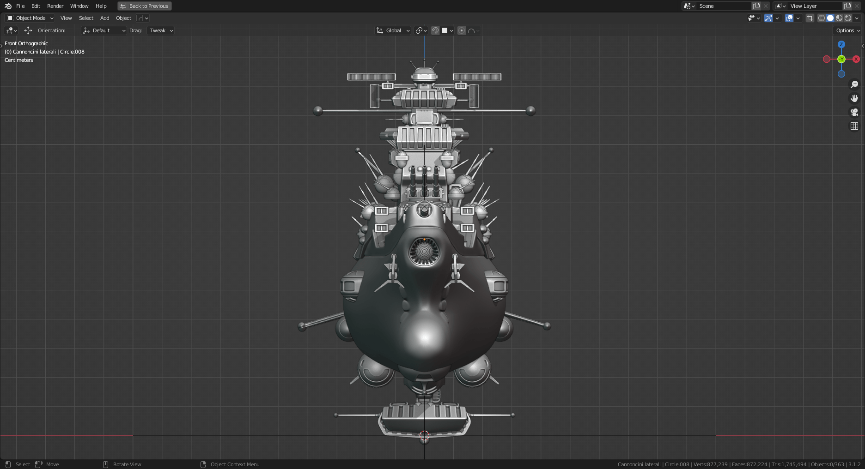Open the select mode curve dropdown
This screenshot has width=865, height=469.
tap(143, 18)
